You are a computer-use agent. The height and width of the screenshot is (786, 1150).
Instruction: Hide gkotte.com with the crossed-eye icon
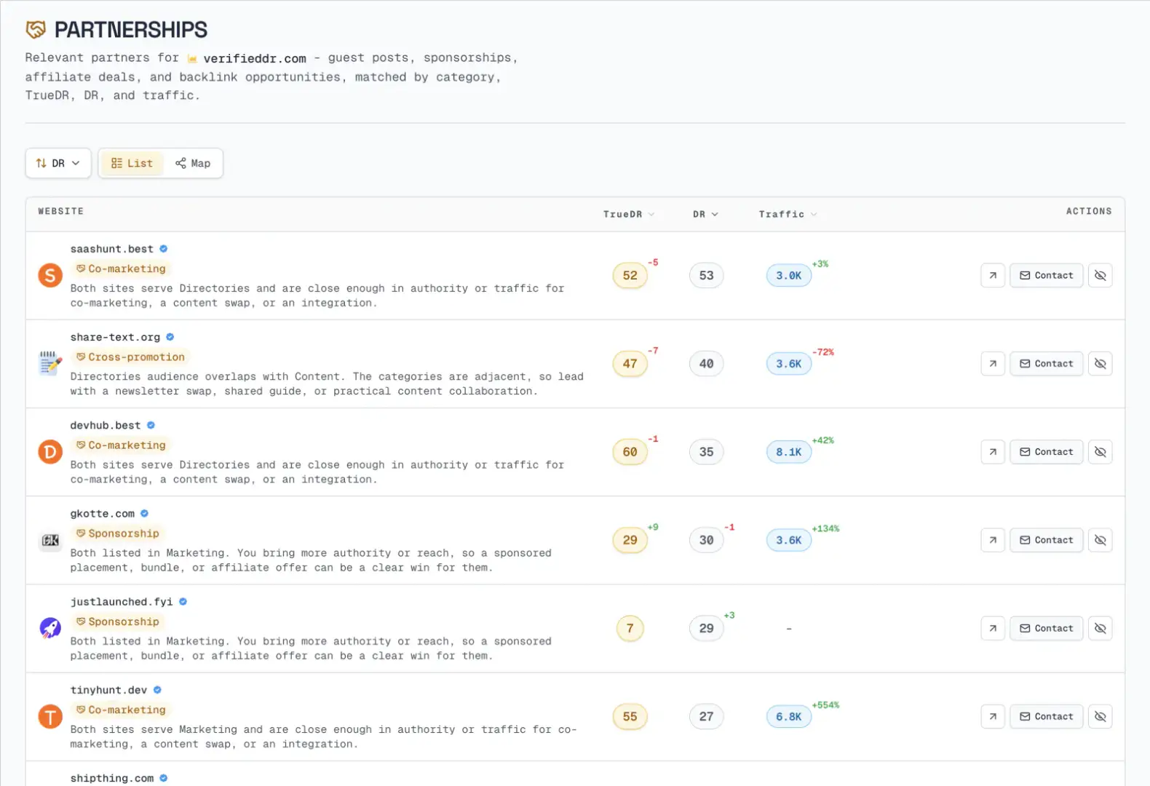click(1100, 540)
